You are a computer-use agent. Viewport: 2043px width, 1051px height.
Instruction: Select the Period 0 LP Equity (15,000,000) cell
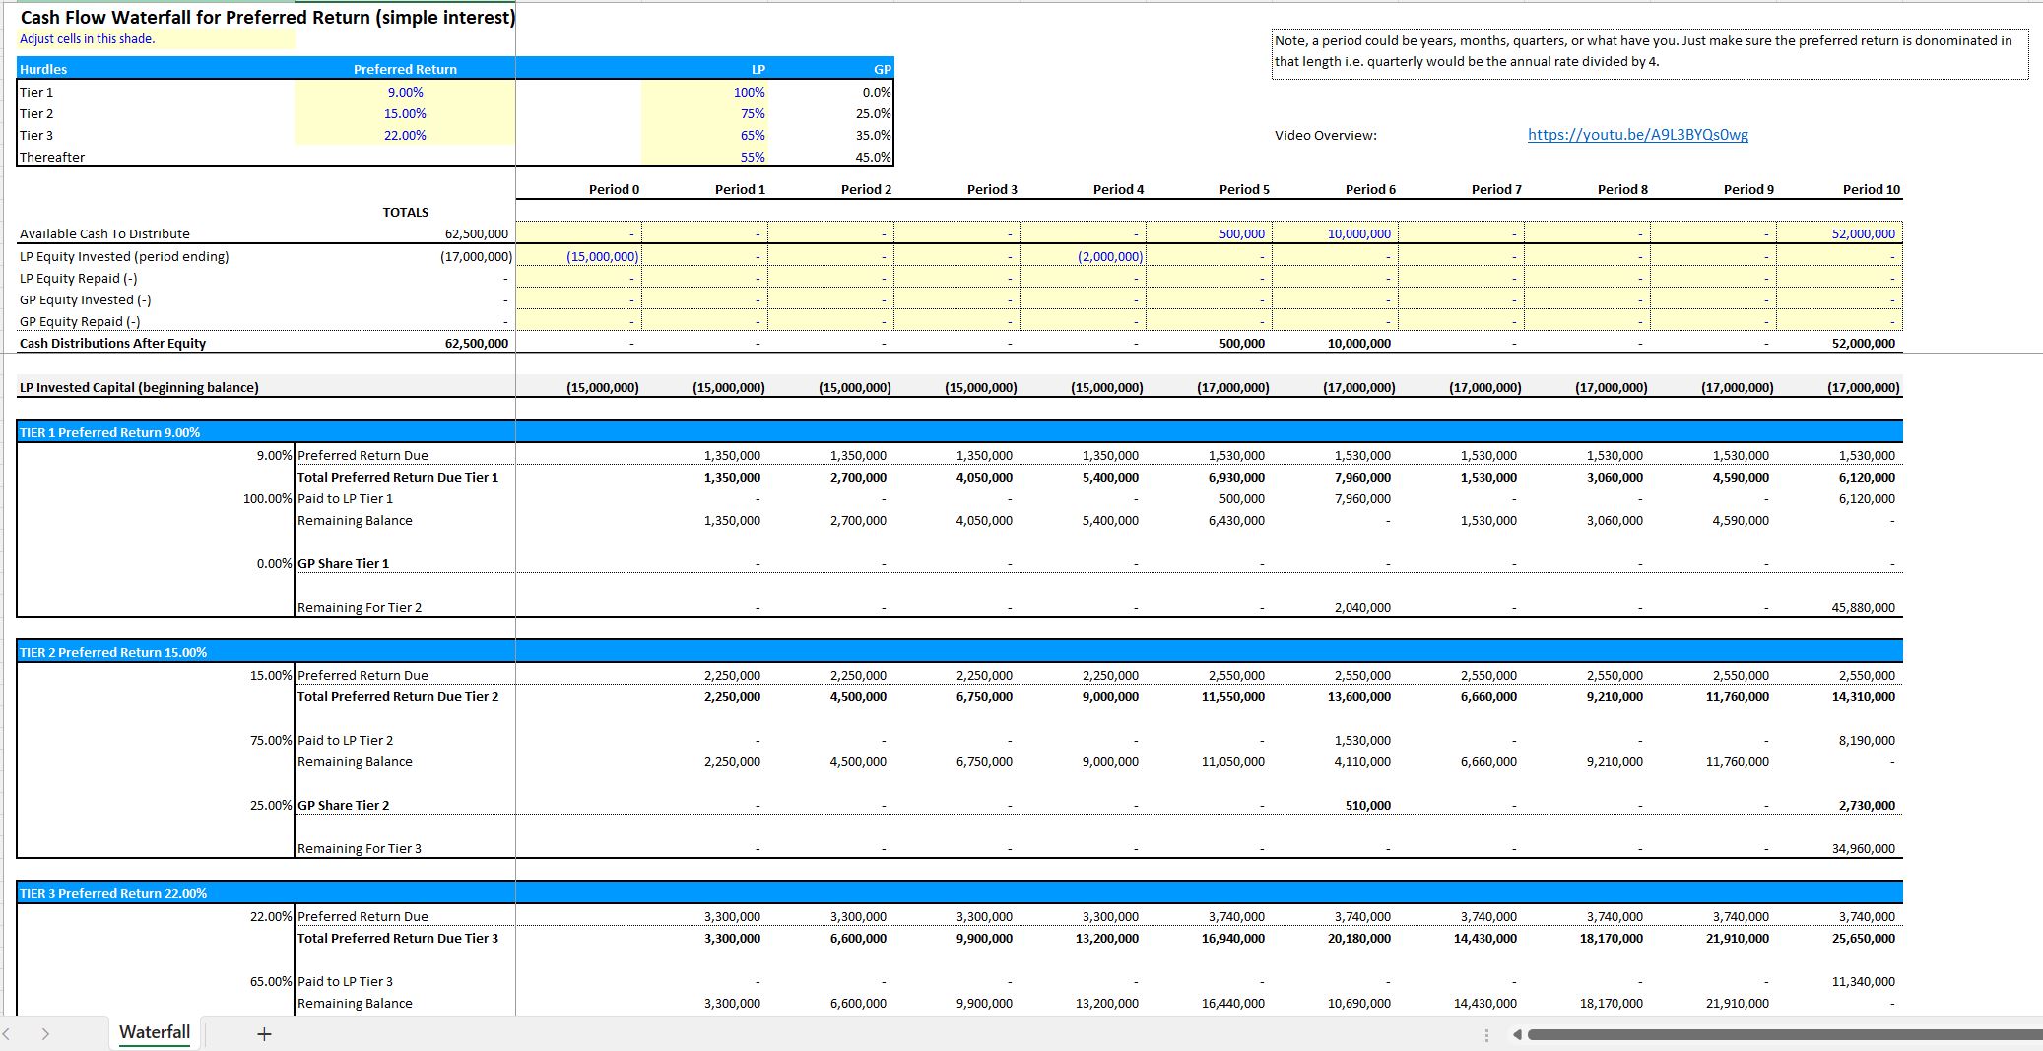[x=603, y=255]
